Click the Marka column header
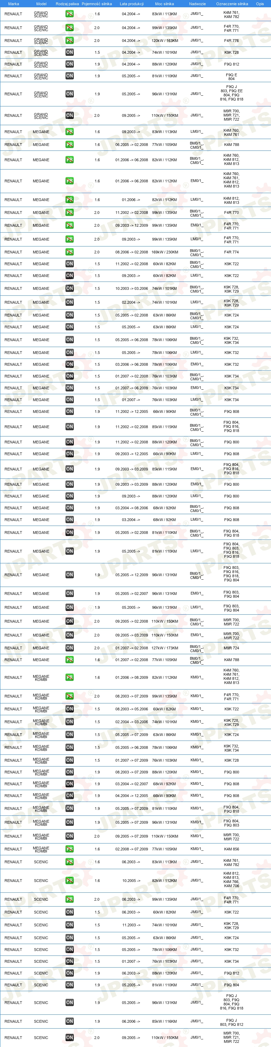 coord(14,4)
